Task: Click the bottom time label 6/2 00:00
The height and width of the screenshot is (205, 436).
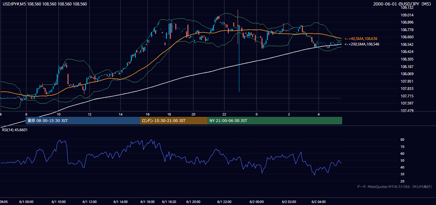Action: (257, 202)
